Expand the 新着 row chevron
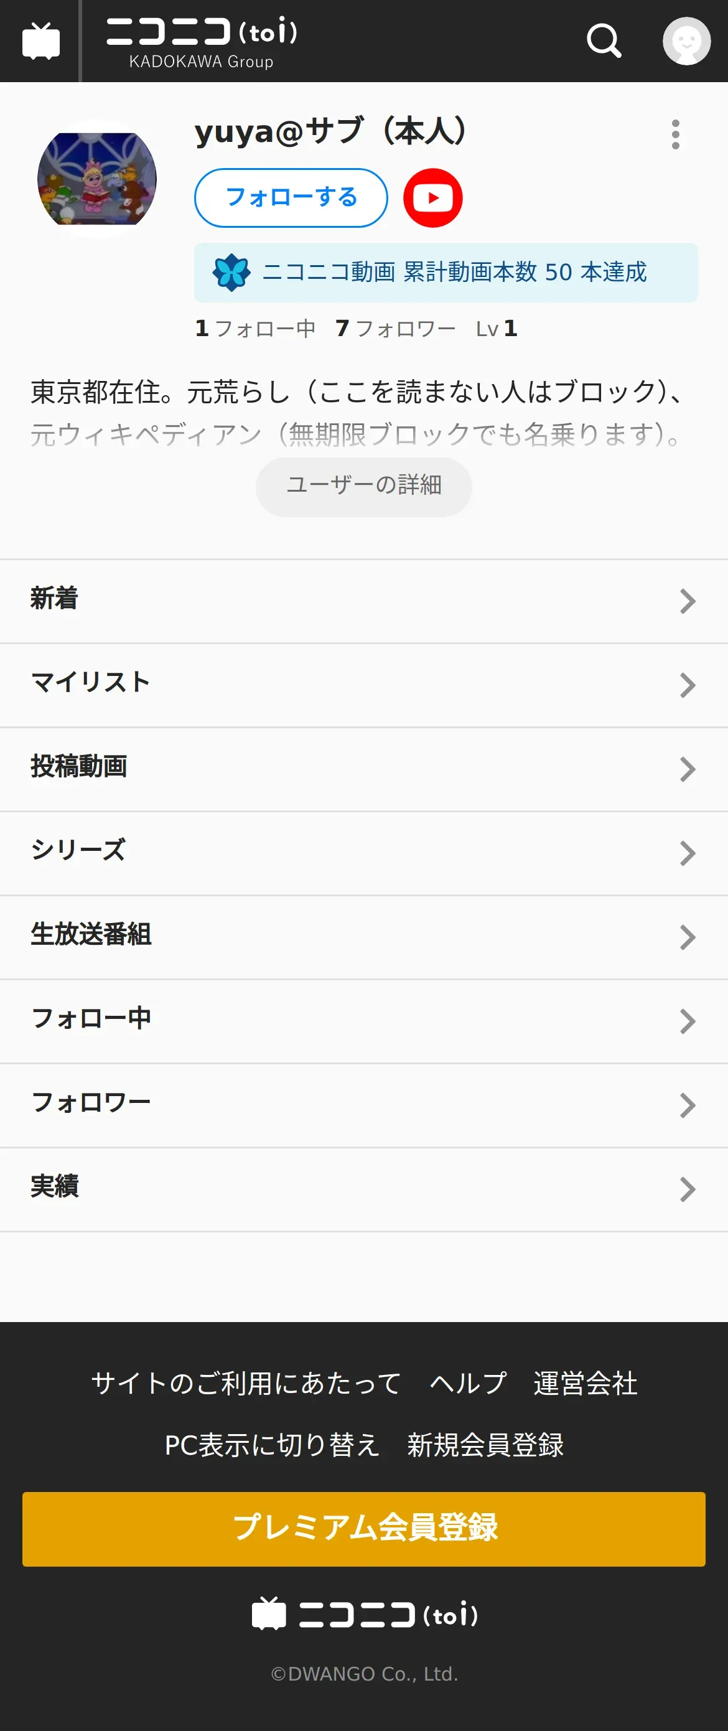This screenshot has height=1731, width=728. click(x=686, y=601)
